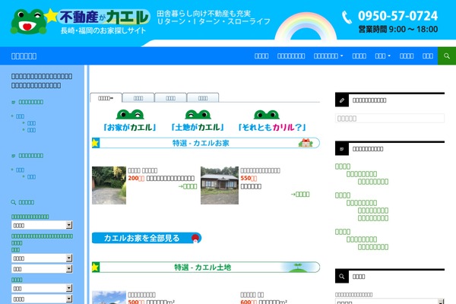Image resolution: width=456 pixels, height=304 pixels.
Task: Click green heading icon above the two-link sidebar list
Action: (14, 156)
